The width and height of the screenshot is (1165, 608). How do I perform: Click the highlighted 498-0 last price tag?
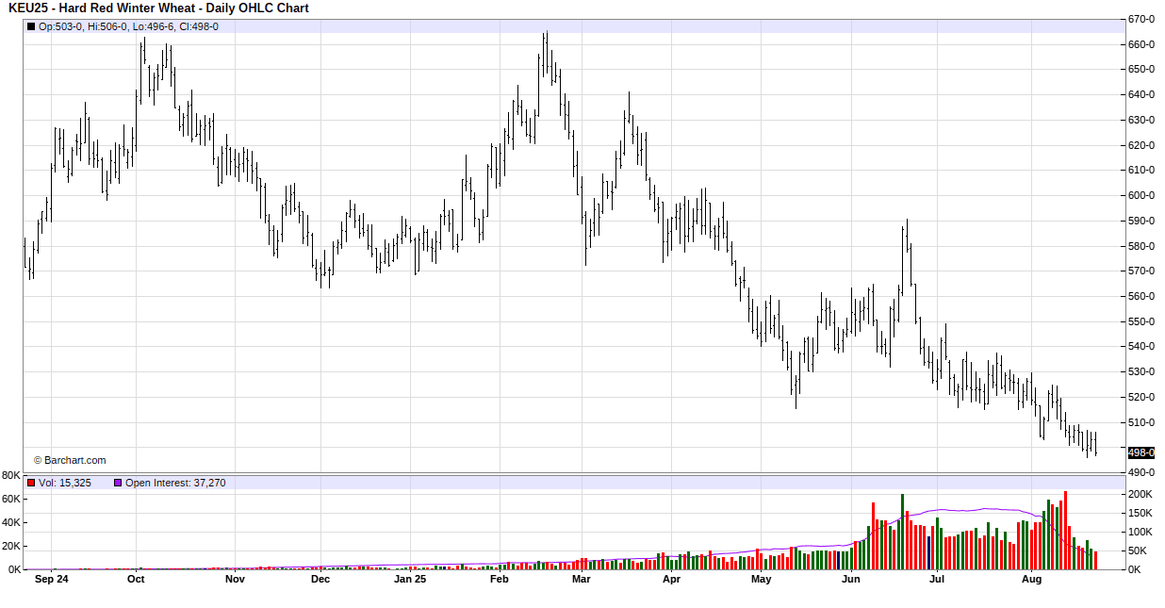1140,452
